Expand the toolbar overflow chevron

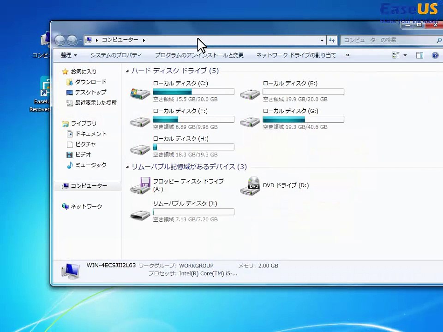[347, 55]
